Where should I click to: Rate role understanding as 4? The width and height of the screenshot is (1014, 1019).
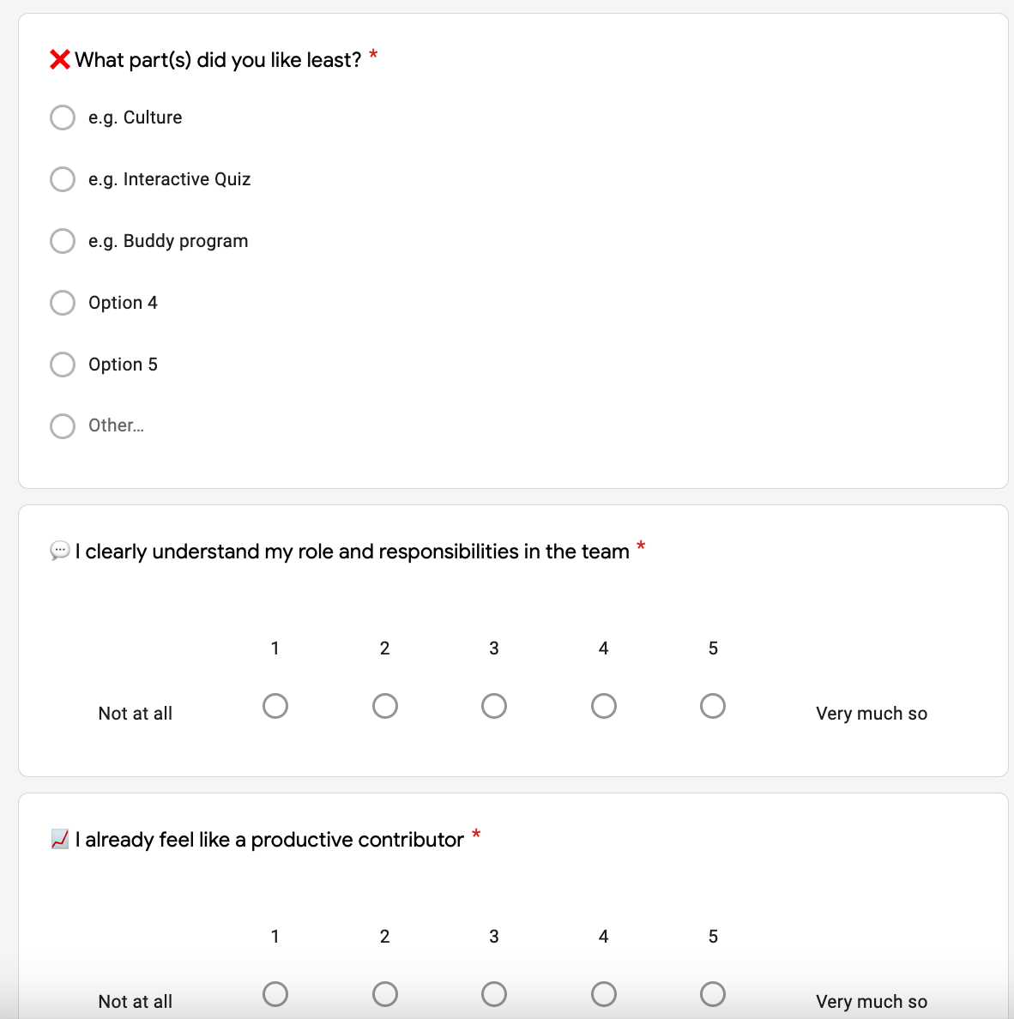click(x=604, y=706)
